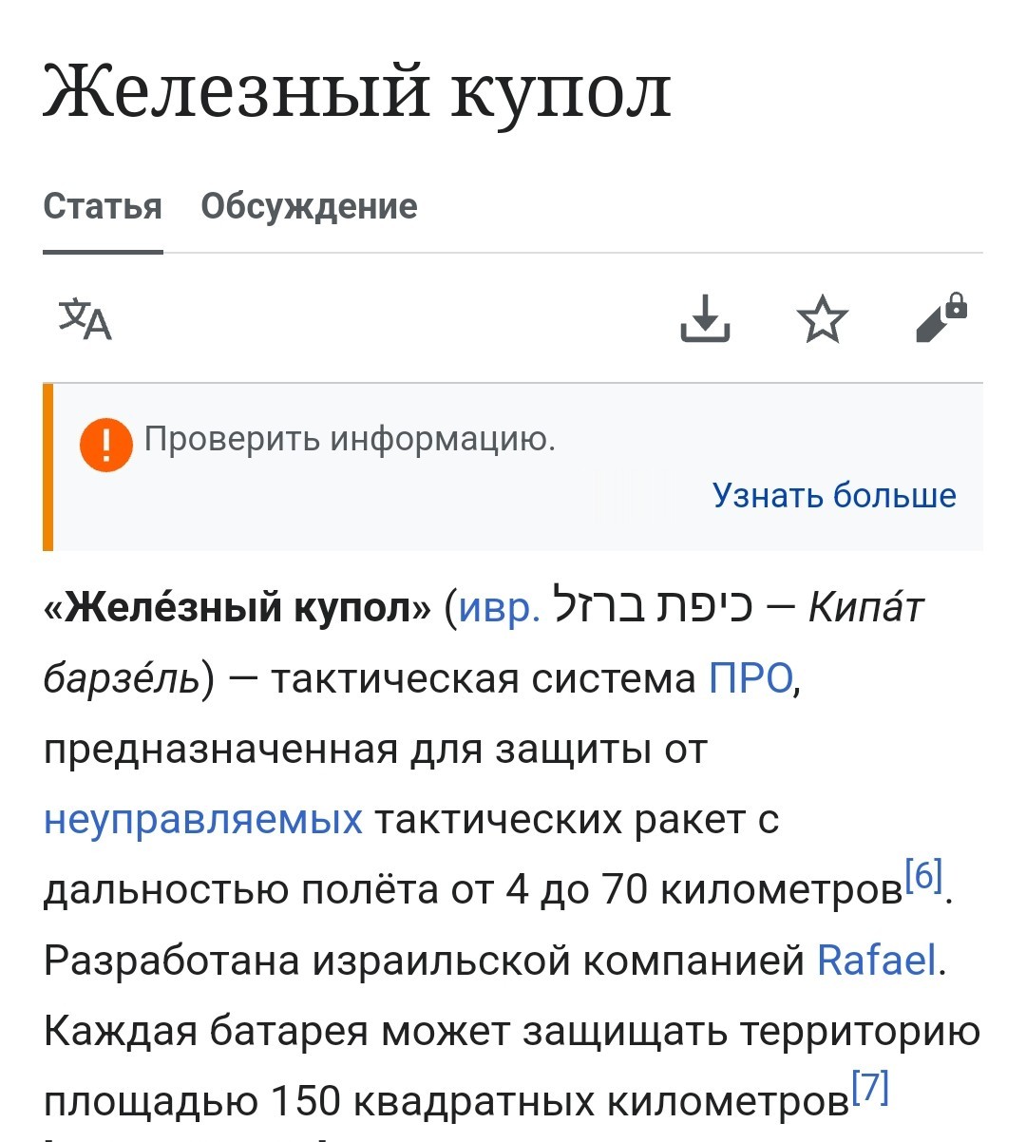Follow the неуправляемых link
Image resolution: width=1026 pixels, height=1142 pixels.
203,819
